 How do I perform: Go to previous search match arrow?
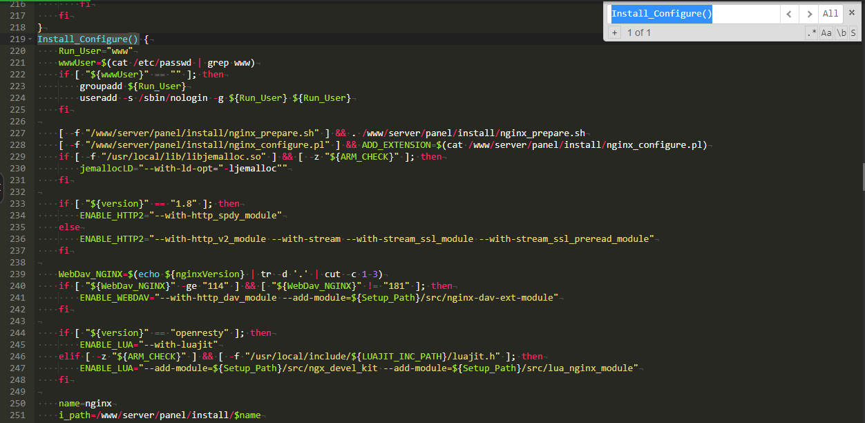tap(790, 13)
